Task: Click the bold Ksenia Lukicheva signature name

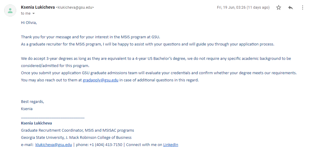Action: [37, 123]
